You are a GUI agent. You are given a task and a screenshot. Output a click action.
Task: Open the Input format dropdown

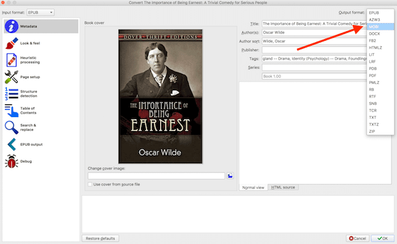40,12
